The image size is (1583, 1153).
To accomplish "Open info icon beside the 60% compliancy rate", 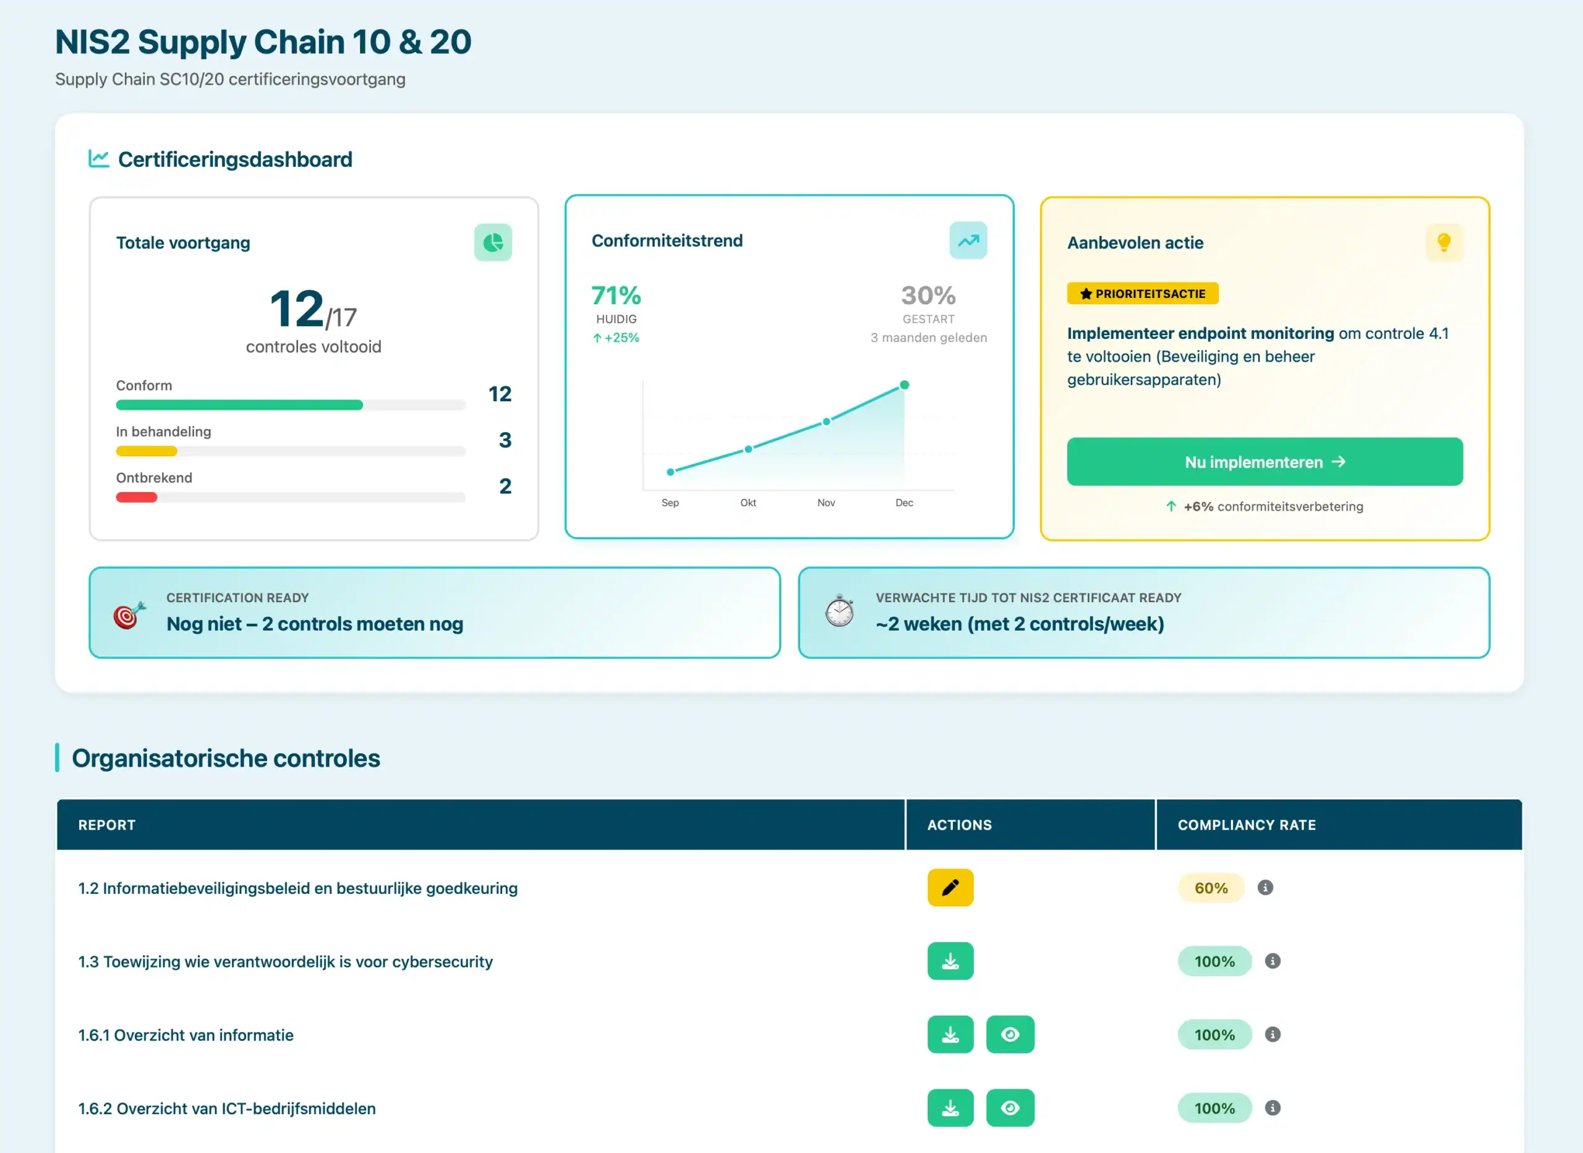I will tap(1265, 888).
